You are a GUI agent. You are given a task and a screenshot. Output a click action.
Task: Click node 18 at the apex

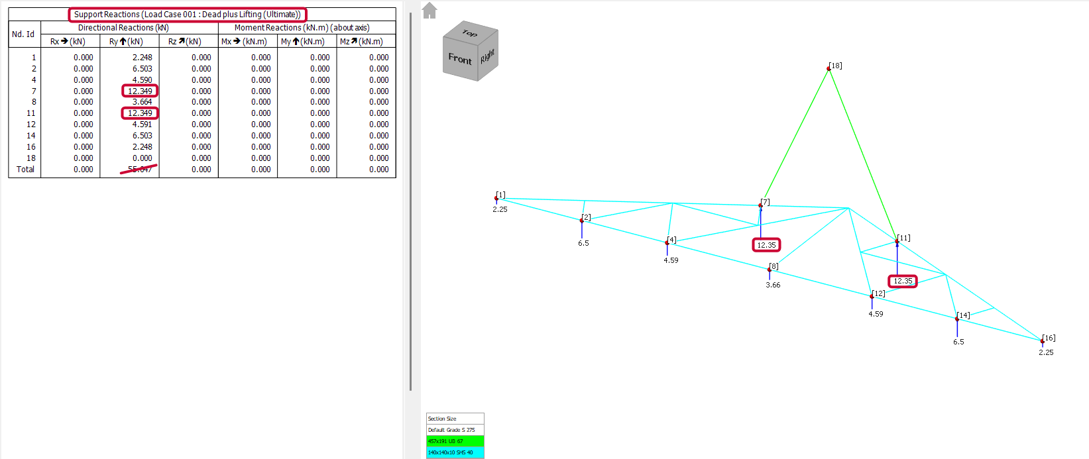829,68
